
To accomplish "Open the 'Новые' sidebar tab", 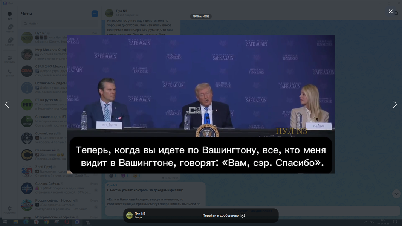I will [x=9, y=29].
